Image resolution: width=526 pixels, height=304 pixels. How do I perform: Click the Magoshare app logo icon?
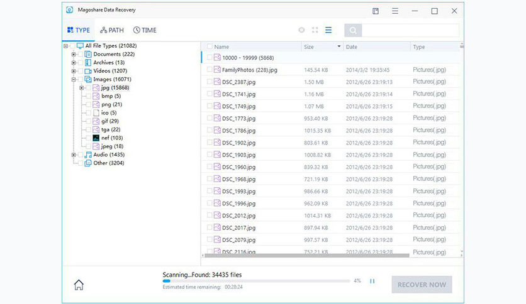tap(69, 9)
